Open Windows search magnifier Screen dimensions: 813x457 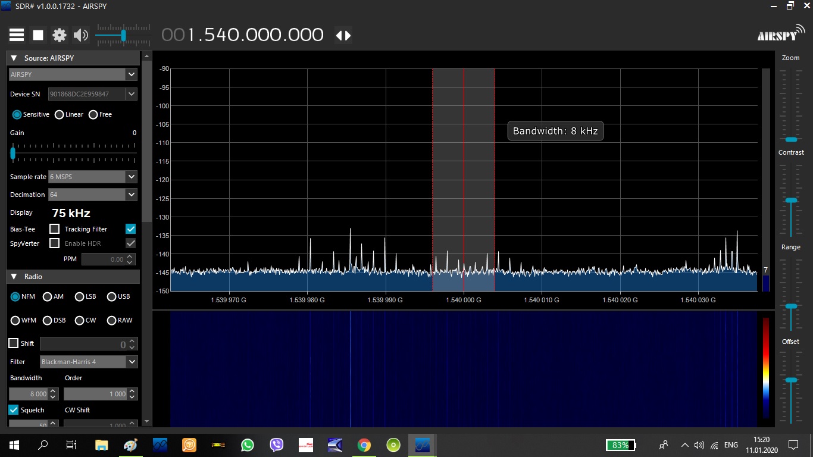[43, 445]
